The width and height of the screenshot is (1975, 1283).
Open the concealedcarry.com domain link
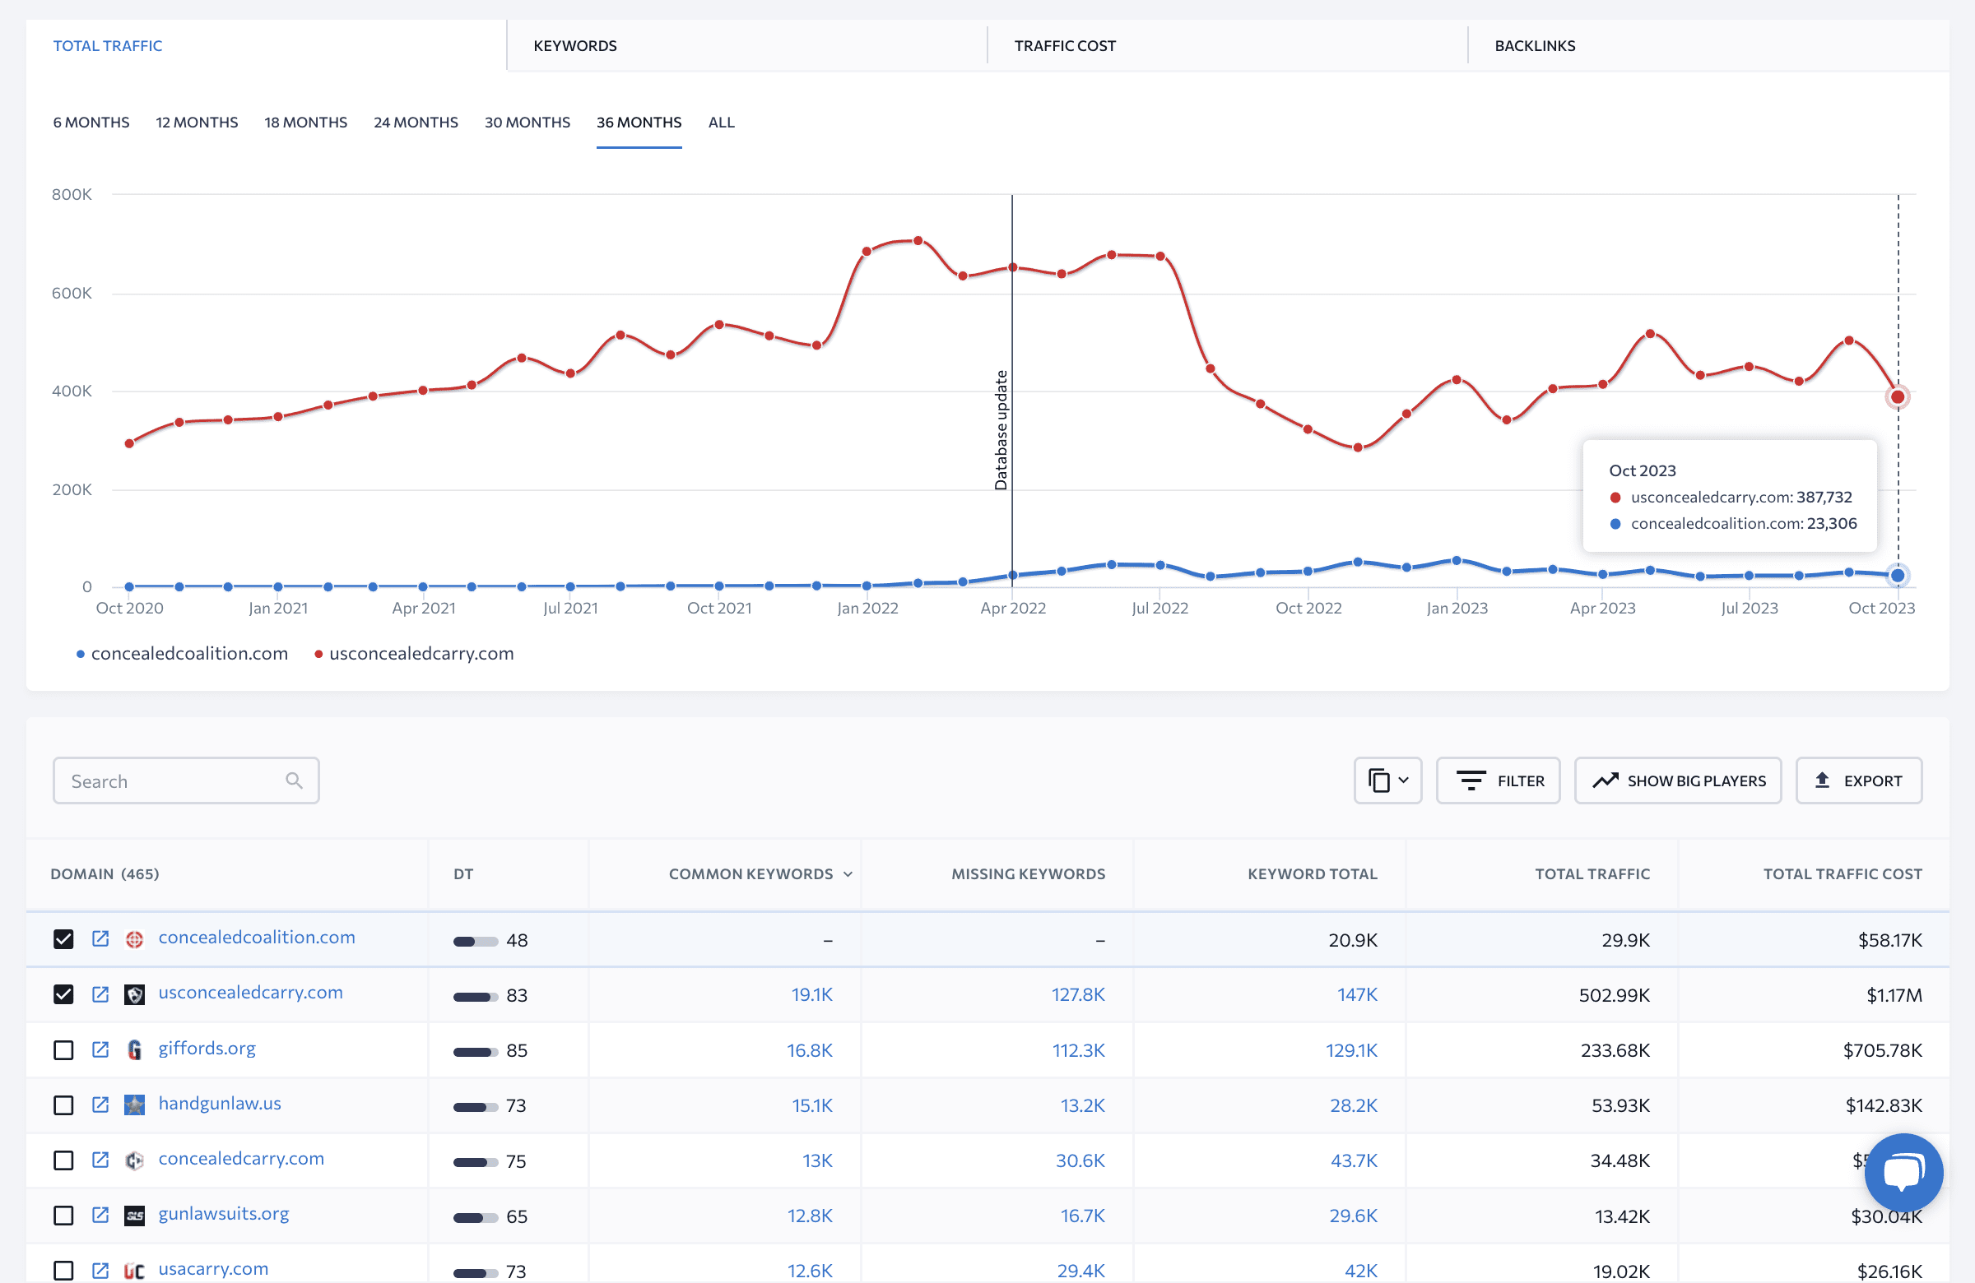pyautogui.click(x=241, y=1159)
